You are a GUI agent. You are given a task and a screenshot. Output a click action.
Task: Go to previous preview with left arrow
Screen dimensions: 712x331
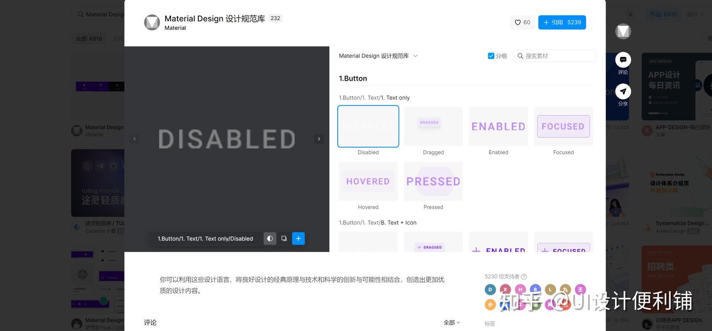click(x=134, y=139)
